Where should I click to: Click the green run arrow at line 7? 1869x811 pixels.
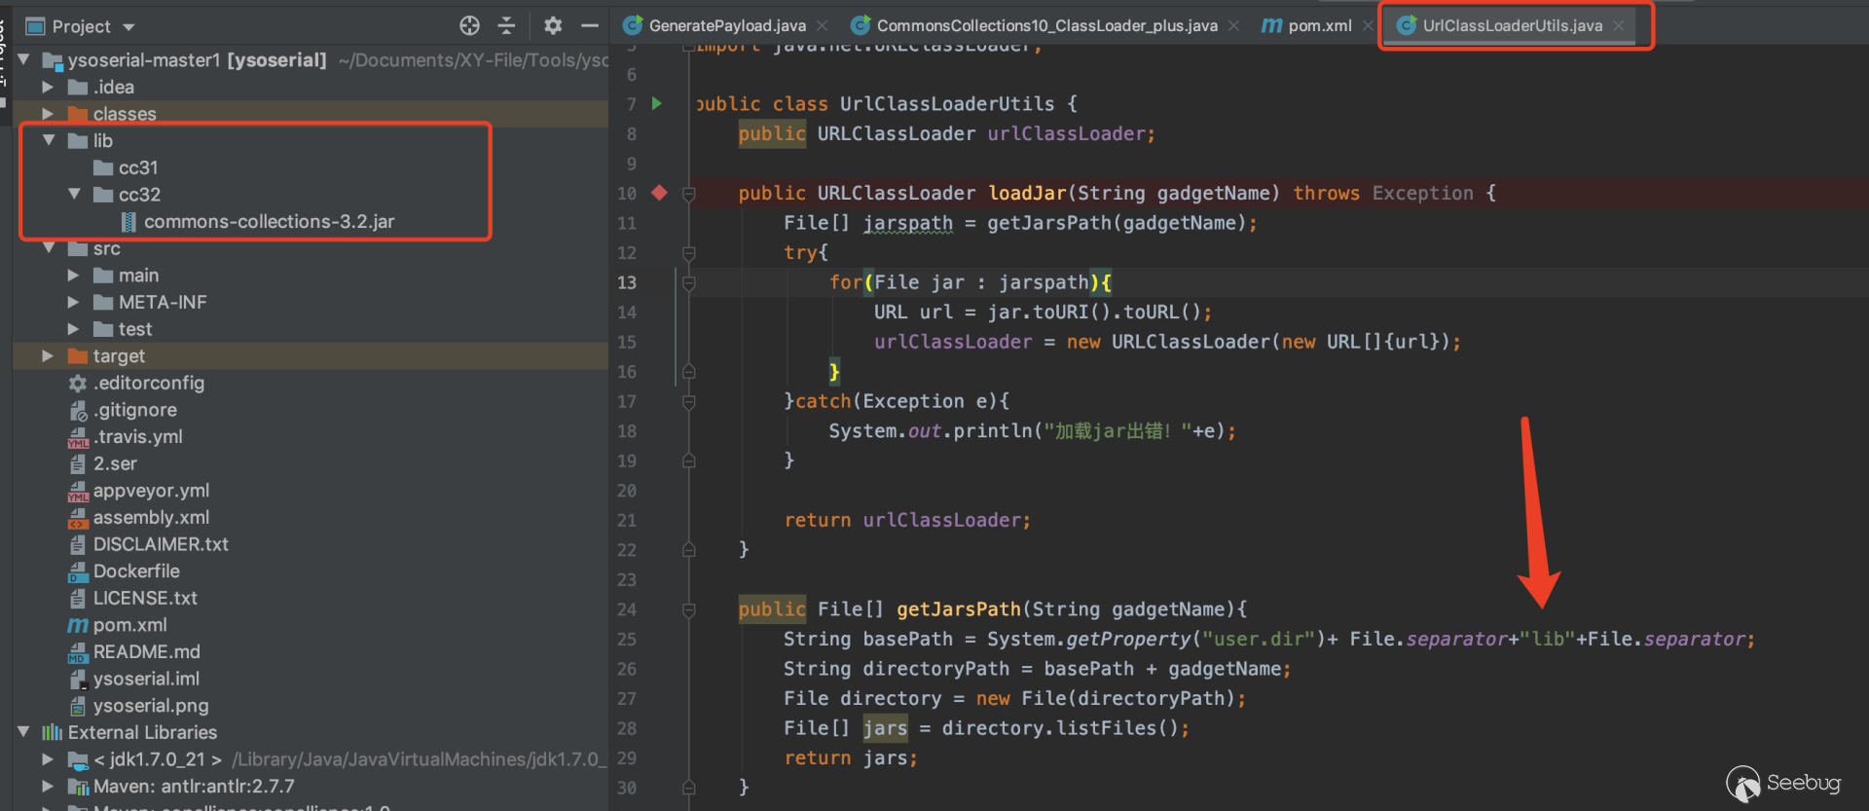(x=657, y=103)
